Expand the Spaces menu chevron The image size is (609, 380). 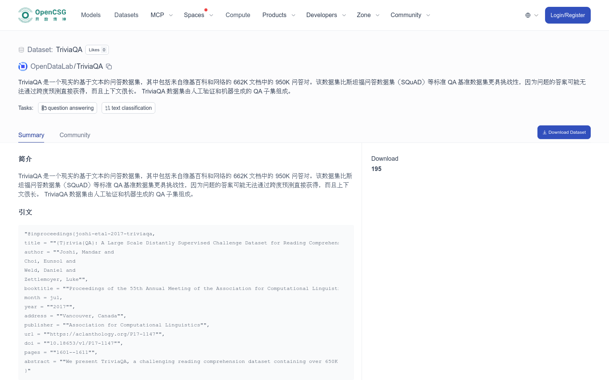[211, 15]
